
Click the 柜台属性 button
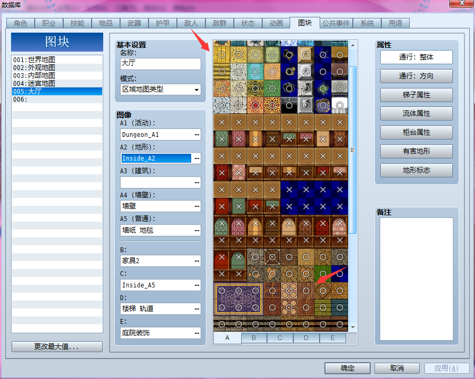(416, 132)
